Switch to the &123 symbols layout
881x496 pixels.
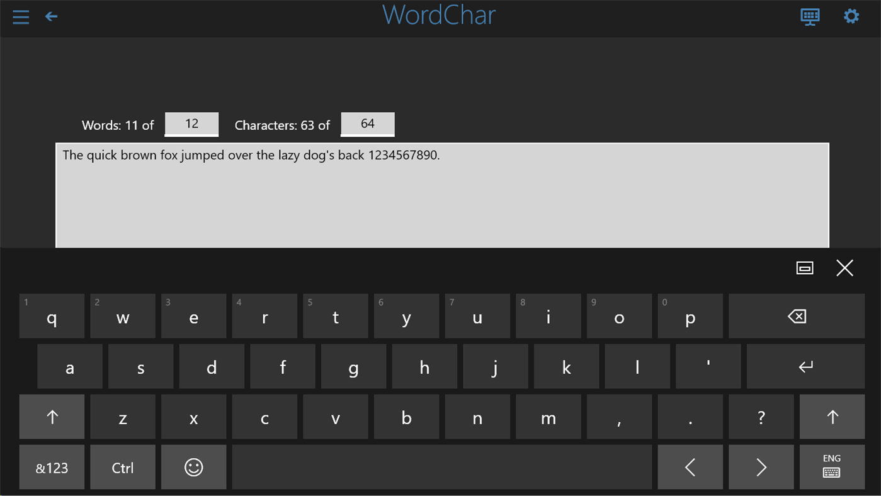(51, 467)
